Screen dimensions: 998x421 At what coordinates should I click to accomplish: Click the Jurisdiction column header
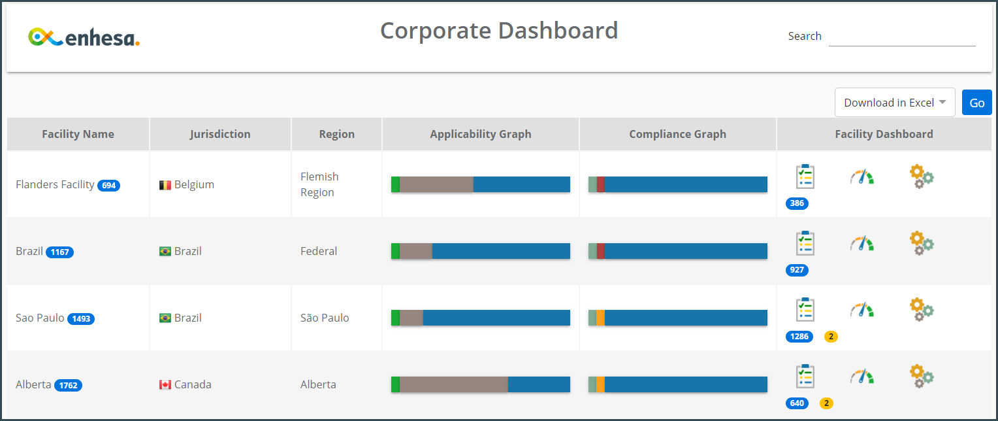point(220,134)
